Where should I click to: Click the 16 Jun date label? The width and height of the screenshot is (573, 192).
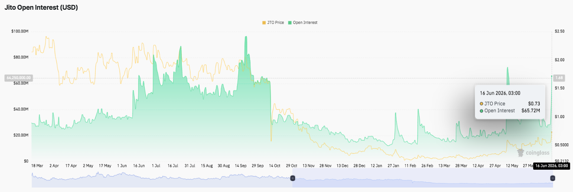139,166
